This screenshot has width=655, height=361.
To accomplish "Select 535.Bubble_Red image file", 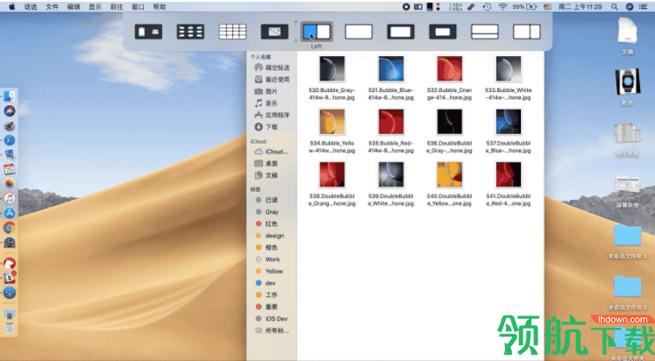I will click(391, 122).
